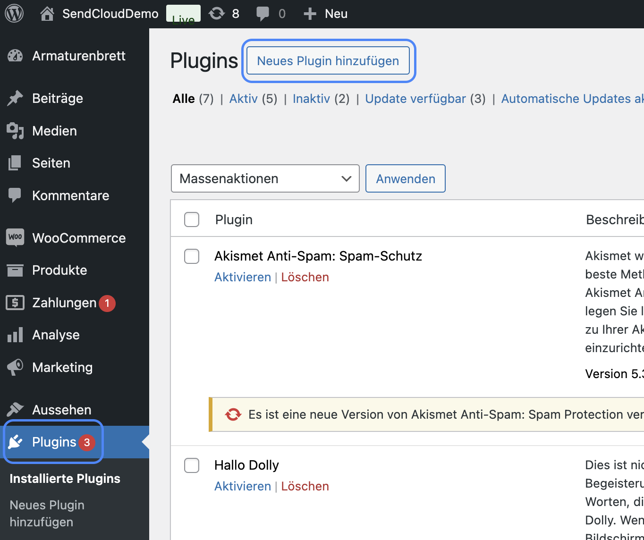Viewport: 644px width, 540px height.
Task: Click the Live status badge
Action: [183, 14]
